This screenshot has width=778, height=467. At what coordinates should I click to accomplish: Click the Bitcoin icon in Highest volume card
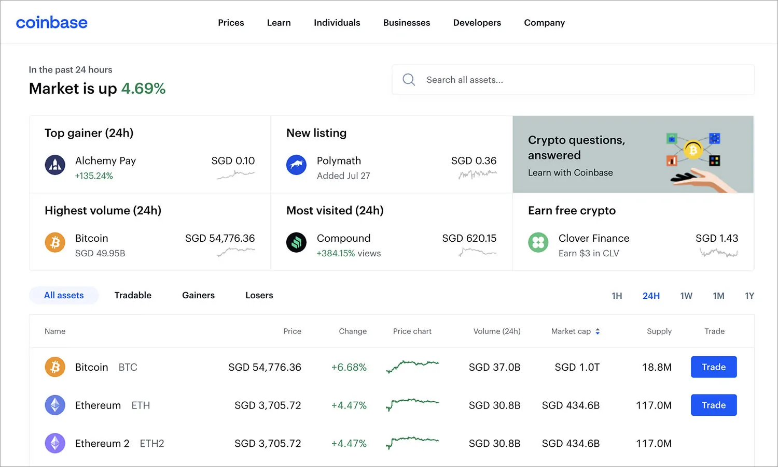55,242
